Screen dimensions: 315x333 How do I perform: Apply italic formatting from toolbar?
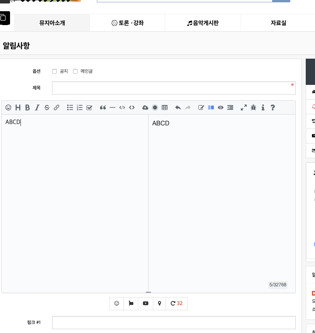point(37,108)
